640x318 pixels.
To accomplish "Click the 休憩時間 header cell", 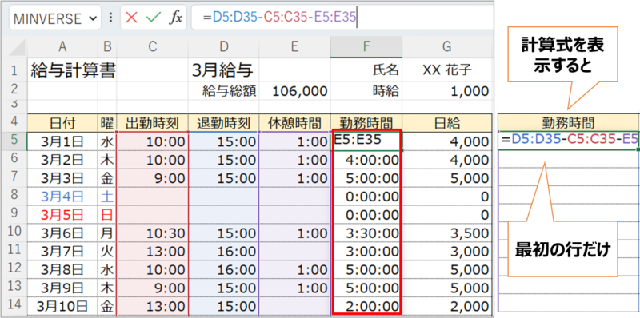I will (x=294, y=123).
